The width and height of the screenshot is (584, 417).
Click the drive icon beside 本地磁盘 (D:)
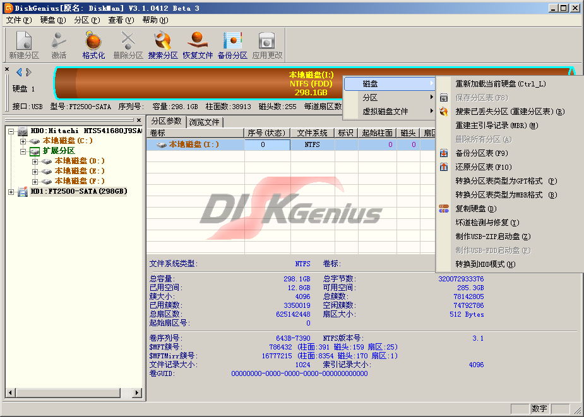(x=47, y=162)
